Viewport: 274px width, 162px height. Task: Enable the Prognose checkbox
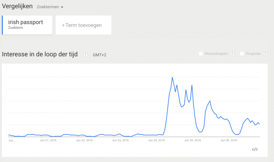tap(242, 53)
